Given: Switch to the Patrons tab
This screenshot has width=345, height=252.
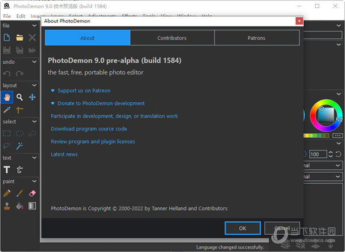Looking at the screenshot, I should [x=257, y=38].
